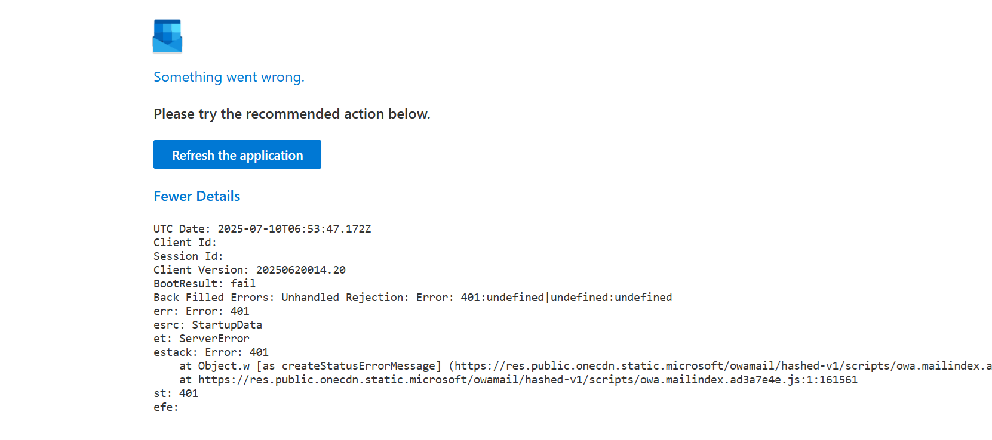Select the Client Version 20250620014.20 line
The width and height of the screenshot is (992, 440).
(250, 270)
